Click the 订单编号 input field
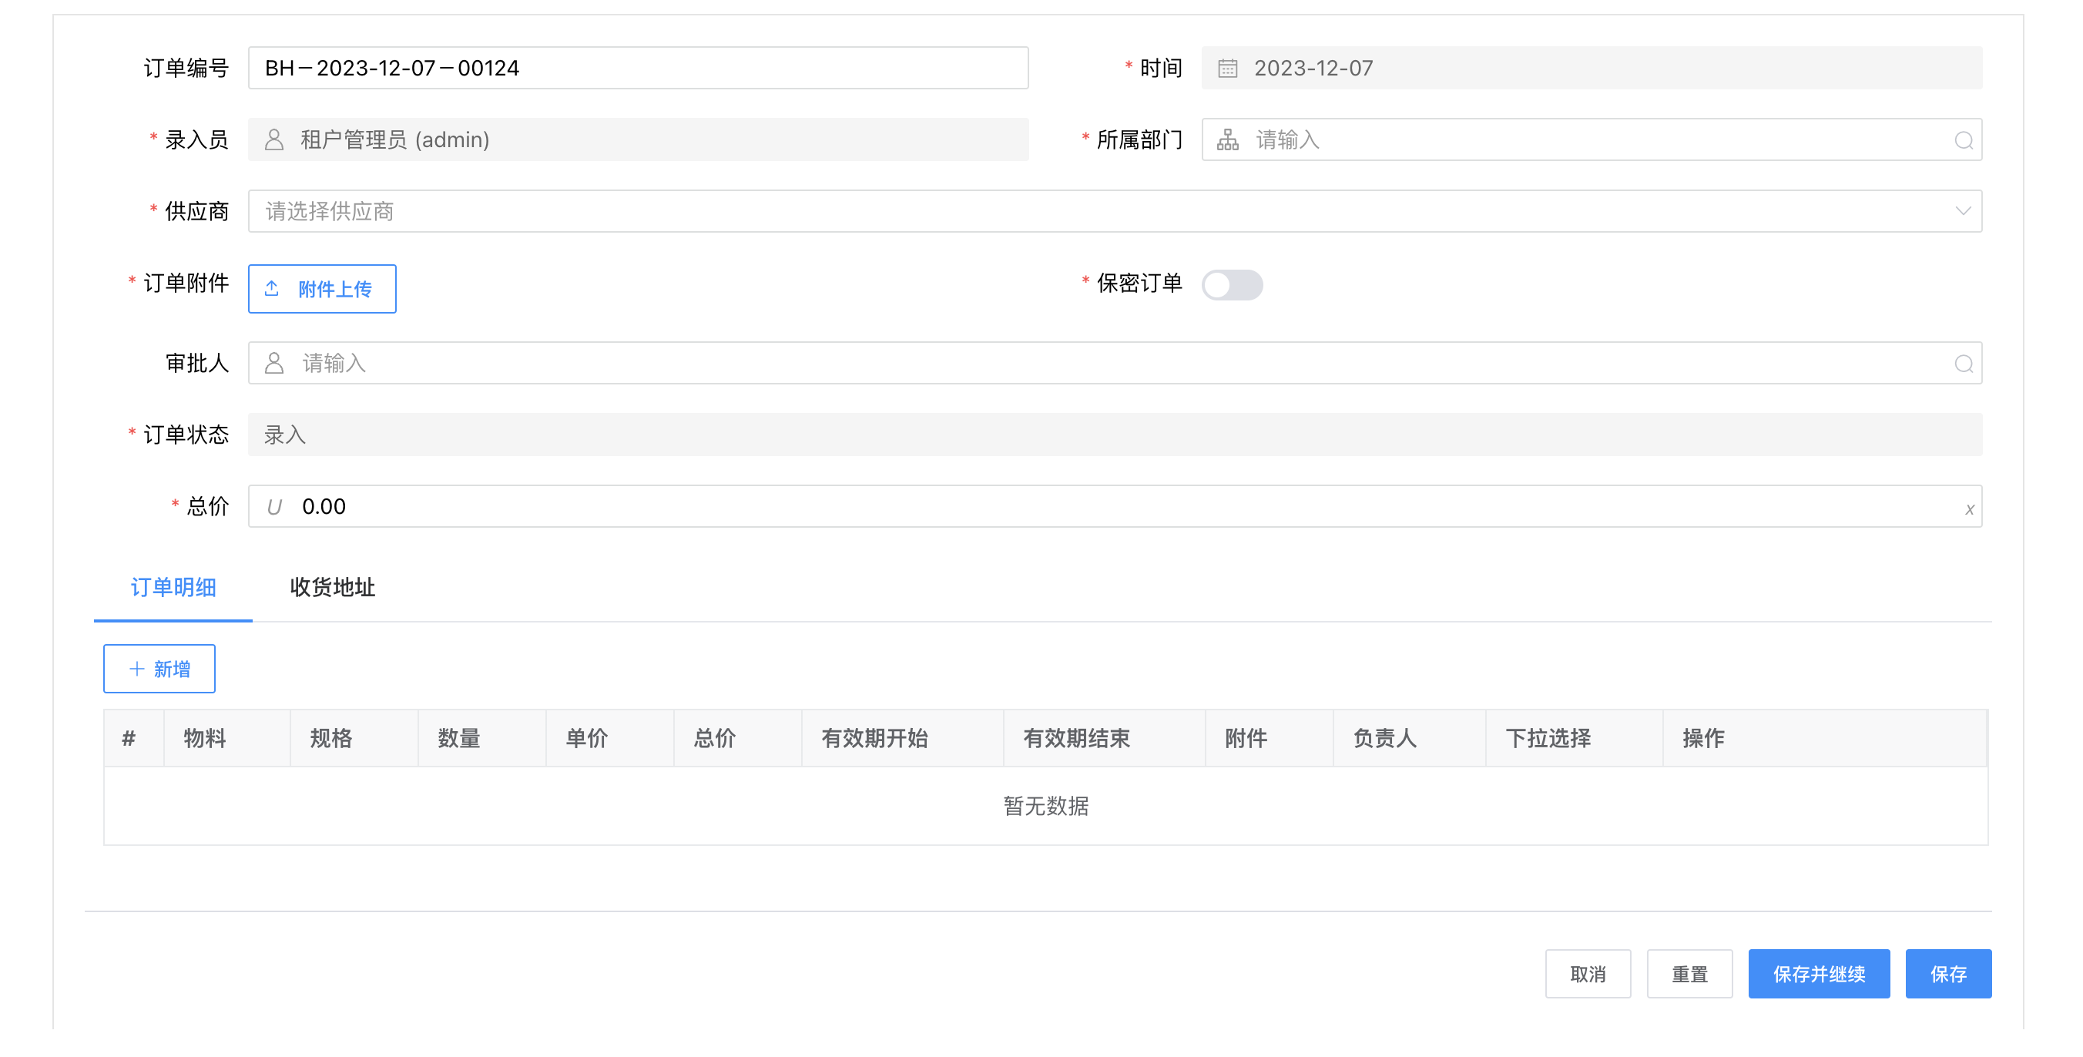Viewport: 2083px width, 1057px height. coord(637,68)
